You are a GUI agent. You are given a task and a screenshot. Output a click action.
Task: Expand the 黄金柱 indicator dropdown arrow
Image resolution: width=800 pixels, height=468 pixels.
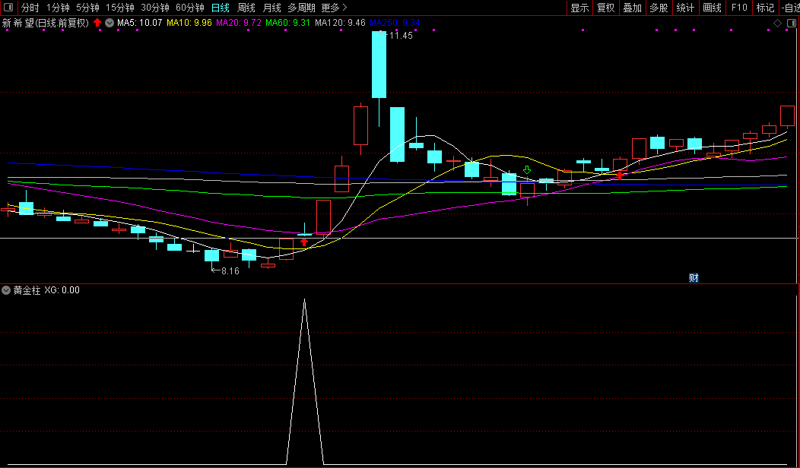coord(6,290)
